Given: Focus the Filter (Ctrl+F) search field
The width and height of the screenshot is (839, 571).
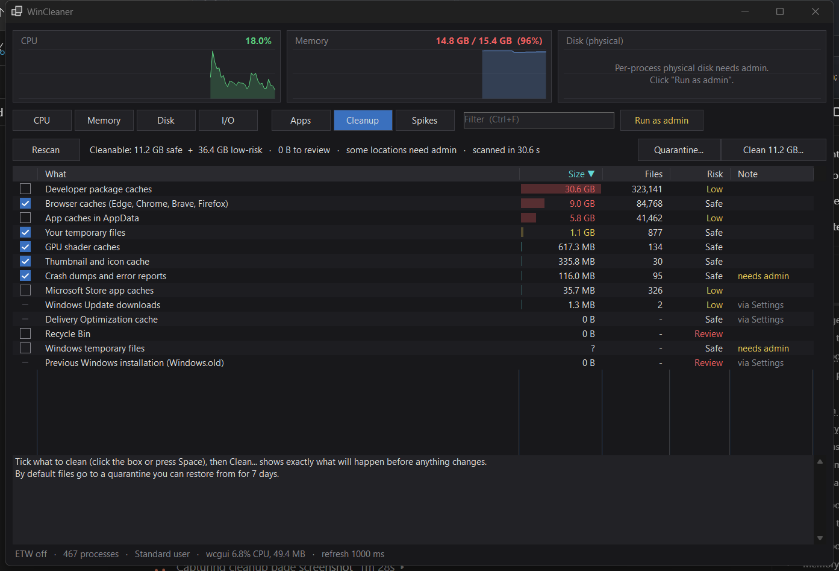Looking at the screenshot, I should [x=539, y=120].
